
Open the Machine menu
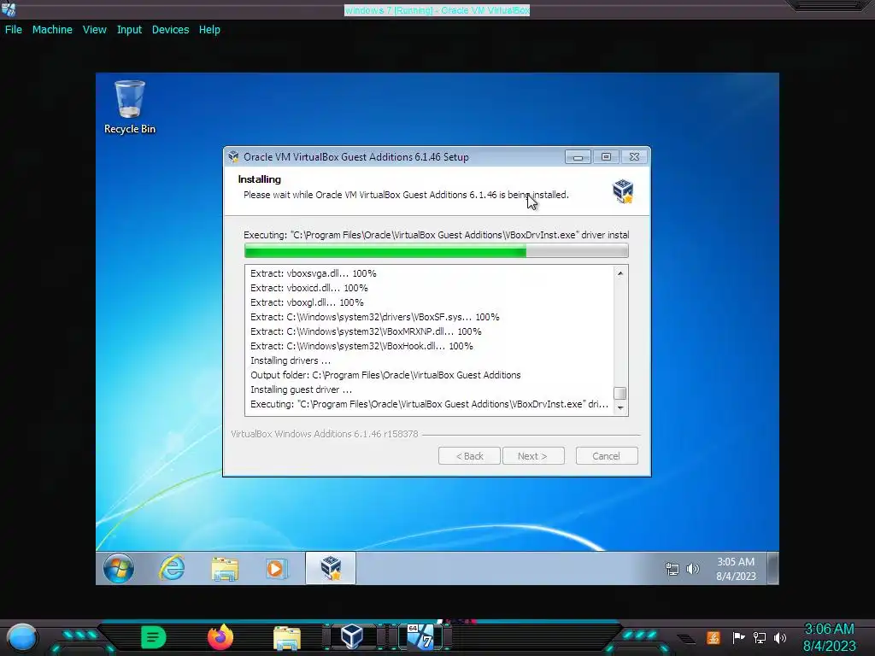pos(52,30)
